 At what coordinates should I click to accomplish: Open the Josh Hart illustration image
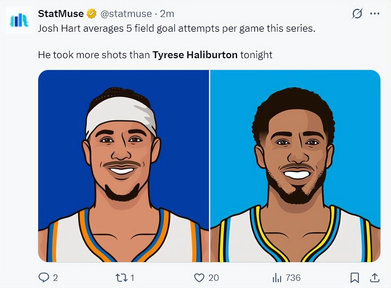pos(123,166)
